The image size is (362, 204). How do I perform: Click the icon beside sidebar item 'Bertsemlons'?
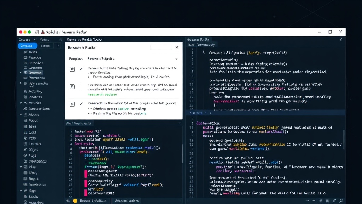click(25, 109)
